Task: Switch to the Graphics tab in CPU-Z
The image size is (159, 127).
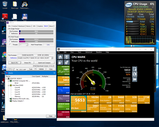Action: pyautogui.click(x=40, y=26)
